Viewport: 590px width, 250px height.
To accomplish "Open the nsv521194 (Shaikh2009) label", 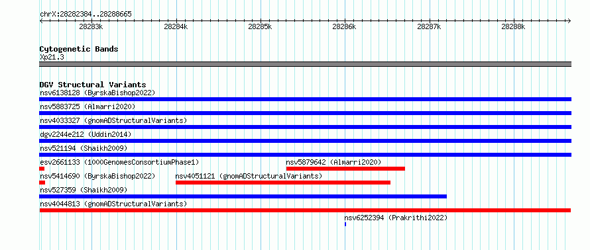I will click(84, 148).
